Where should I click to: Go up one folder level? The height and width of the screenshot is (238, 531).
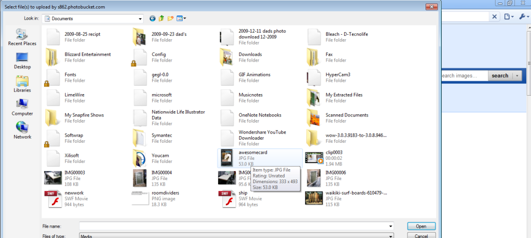[x=161, y=19]
